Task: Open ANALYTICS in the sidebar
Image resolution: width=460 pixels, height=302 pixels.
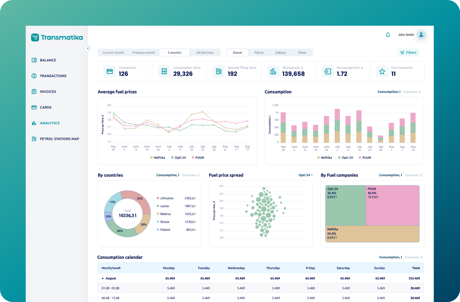Action: [49, 123]
